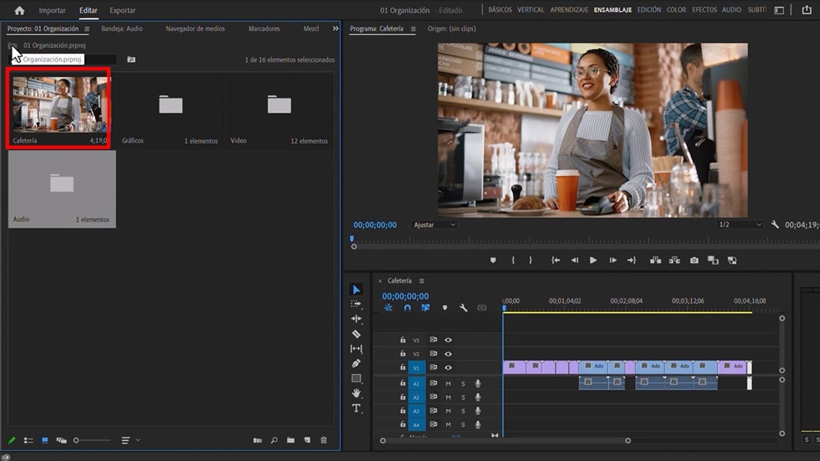Open the 1/2 playback resolution dropdown
Viewport: 820px width, 461px height.
(x=740, y=225)
